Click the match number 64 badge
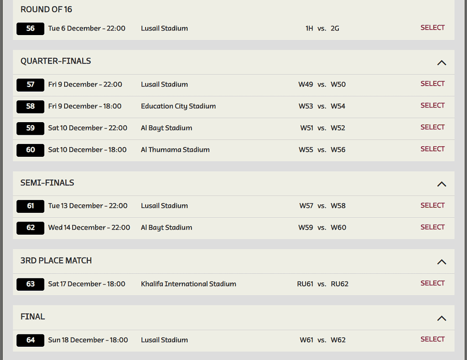This screenshot has width=467, height=360. tap(31, 340)
